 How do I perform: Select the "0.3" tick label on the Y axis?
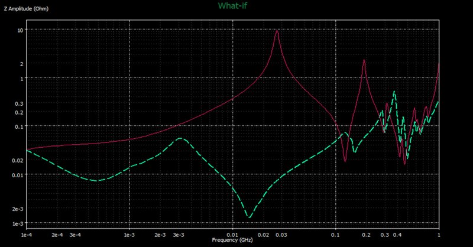coord(18,103)
